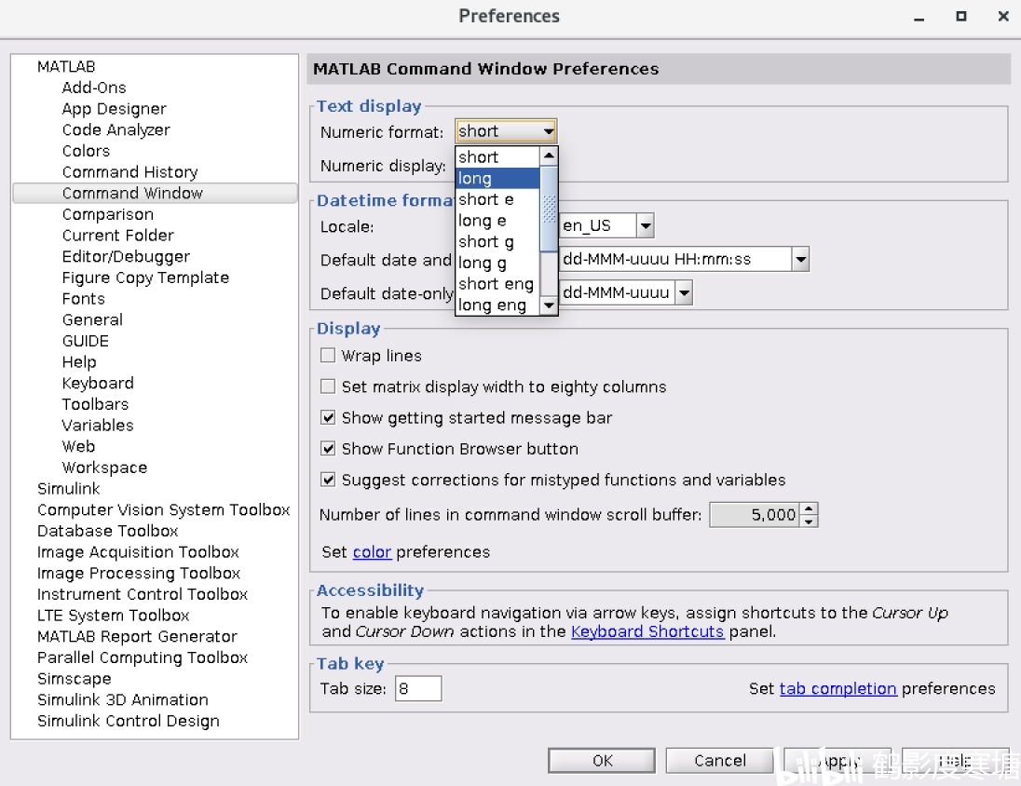The width and height of the screenshot is (1021, 786).
Task: Open Variables preferences
Action: click(98, 426)
